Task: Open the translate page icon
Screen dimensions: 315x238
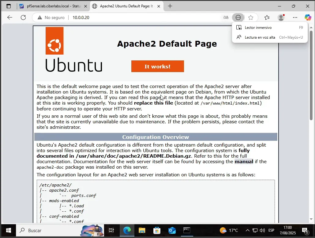Action: tap(226, 17)
